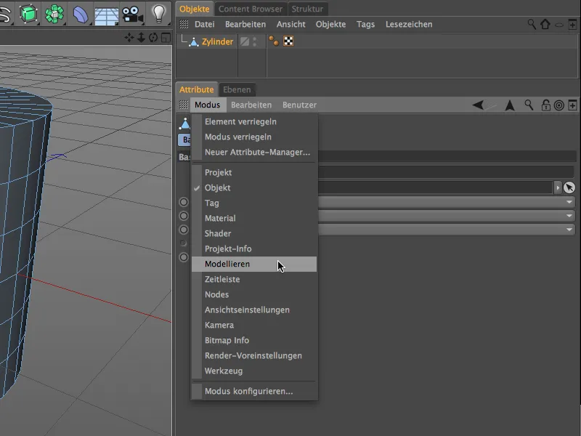Screen dimensions: 581x436
Task: Select Render-Voreinstellungen mode
Action: [254, 355]
